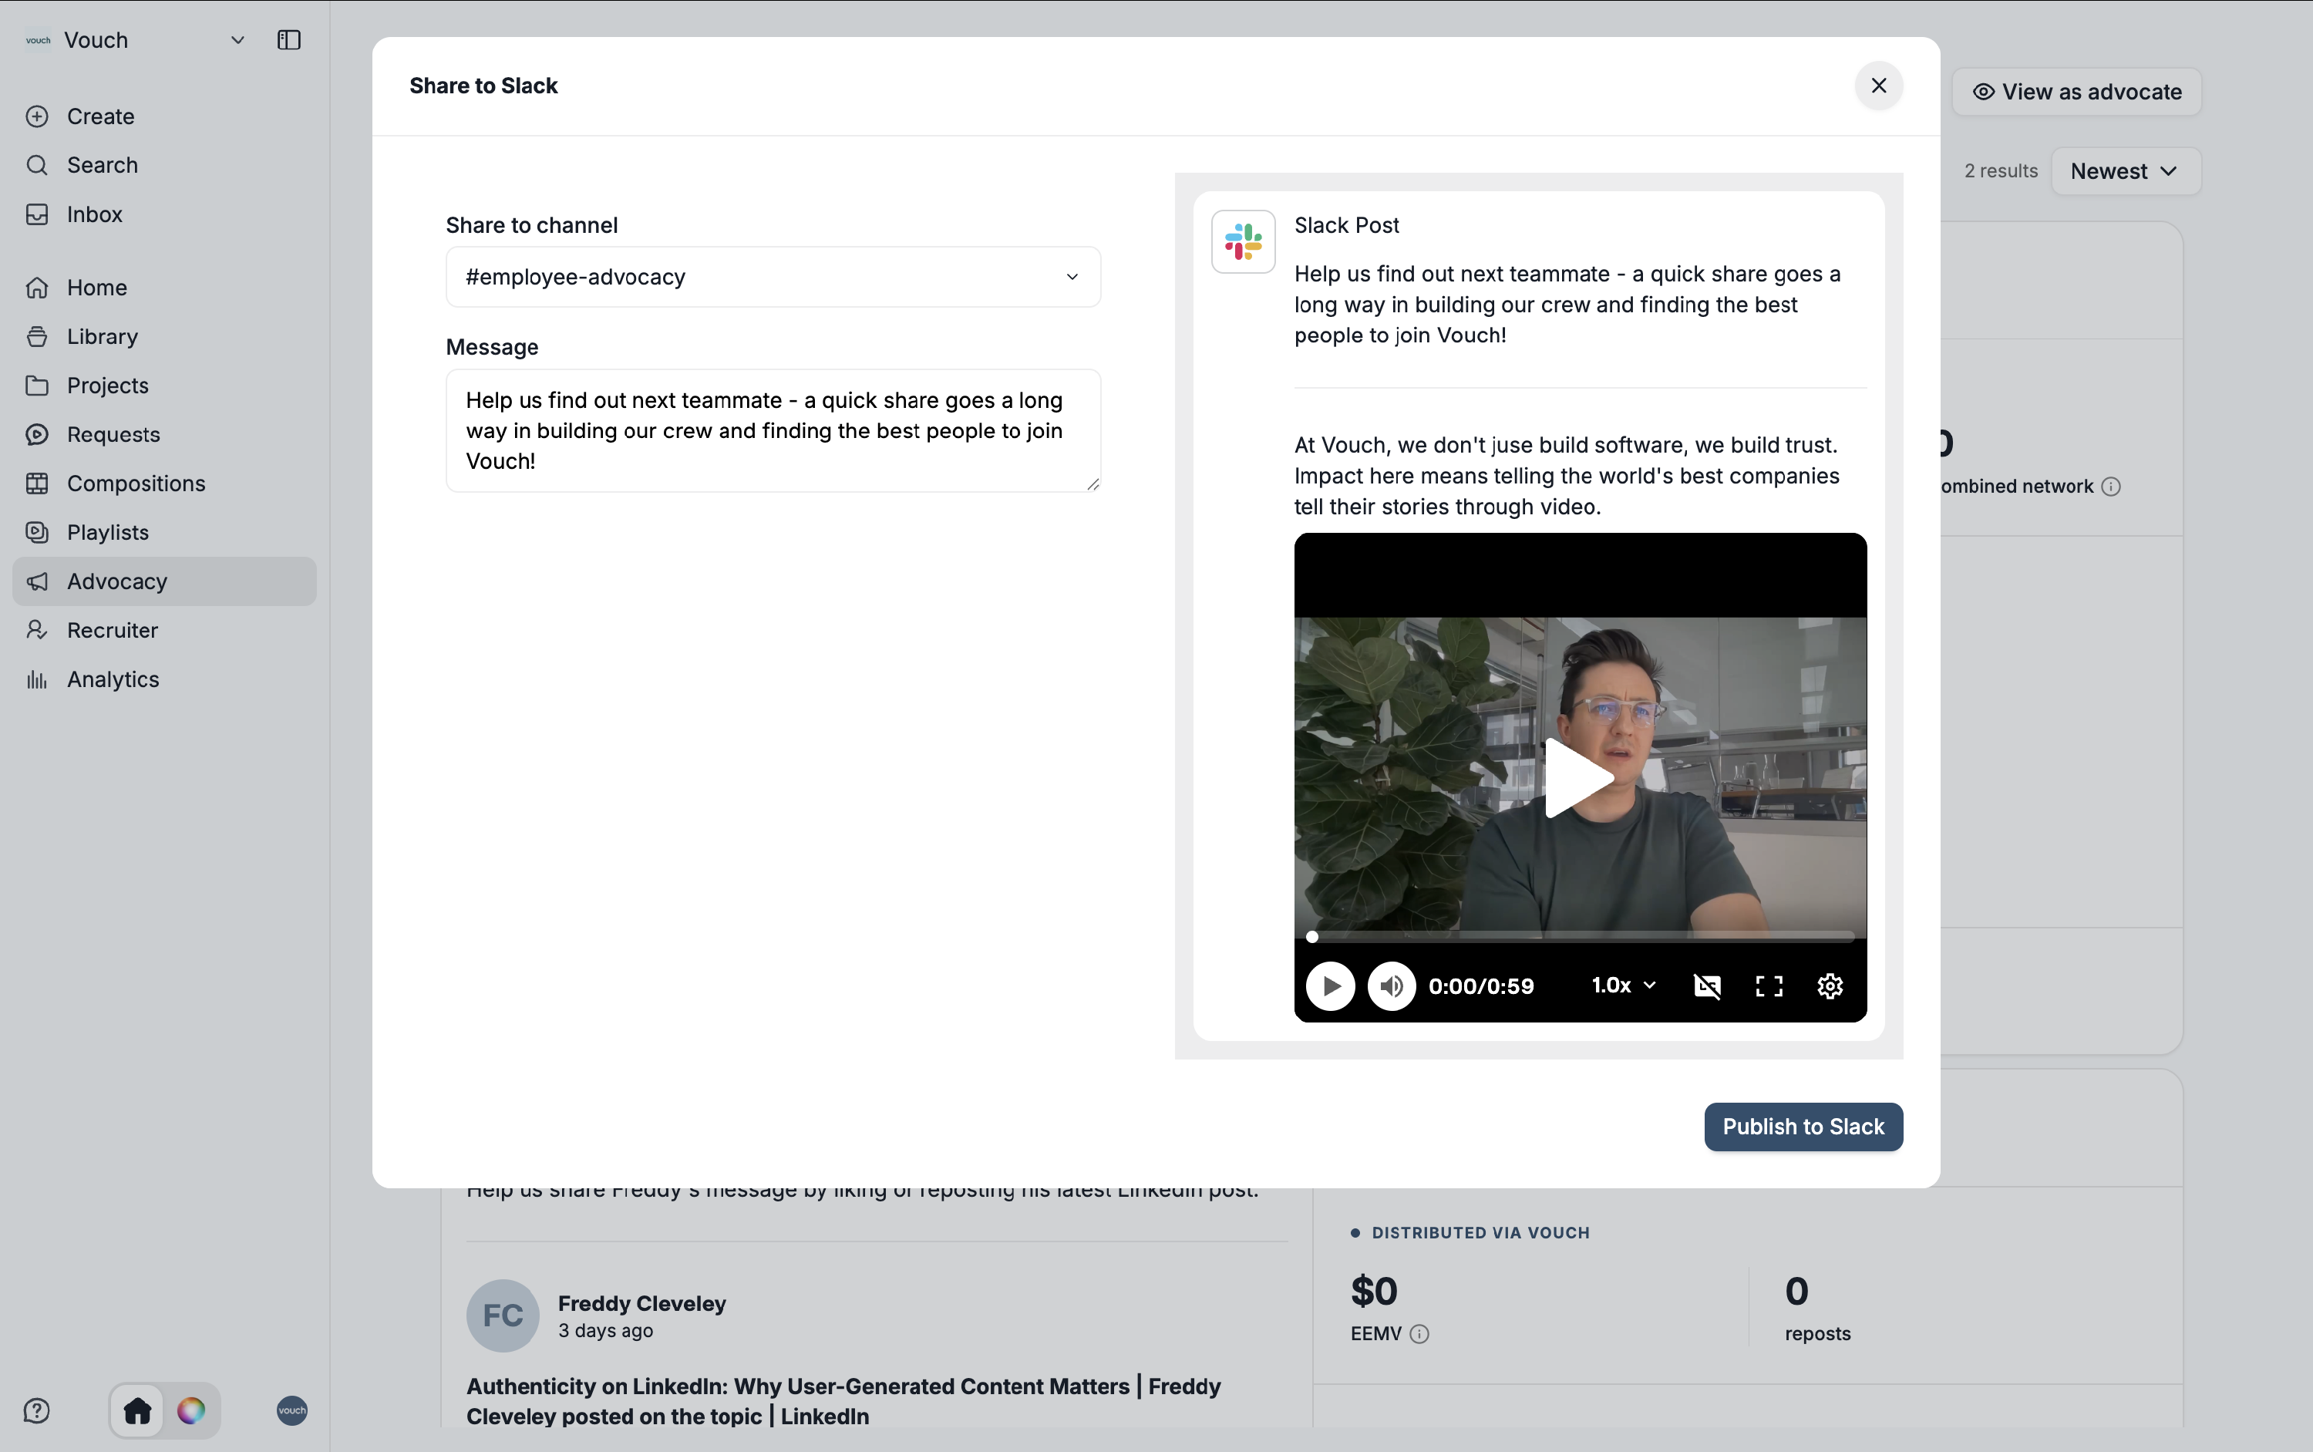This screenshot has width=2313, height=1452.
Task: Click the 2 results count text
Action: click(2001, 171)
